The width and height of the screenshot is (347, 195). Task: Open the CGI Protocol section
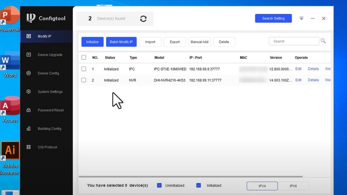(x=46, y=147)
